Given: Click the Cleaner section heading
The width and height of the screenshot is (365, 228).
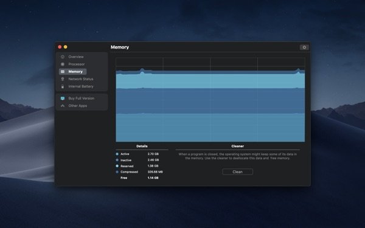Looking at the screenshot, I should point(237,146).
